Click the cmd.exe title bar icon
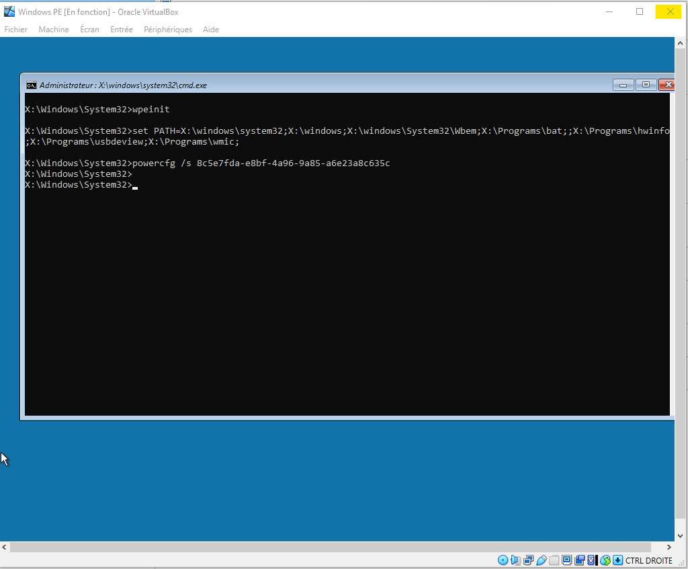 pos(31,85)
